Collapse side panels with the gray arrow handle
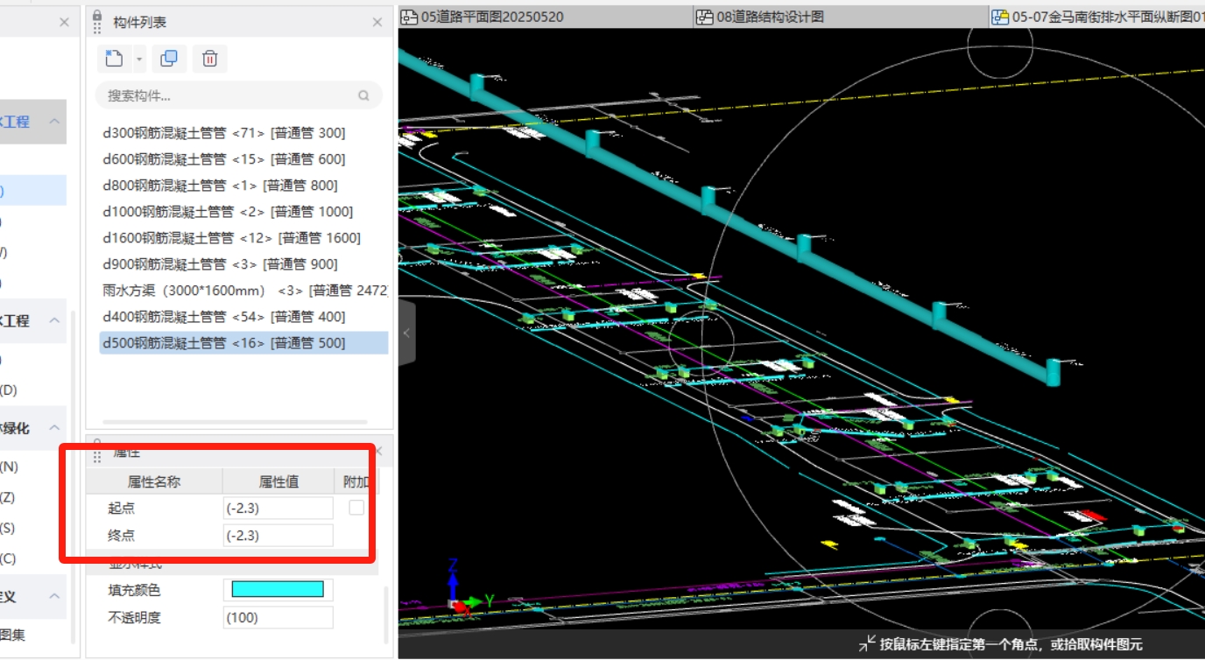This screenshot has width=1205, height=660. click(x=406, y=333)
